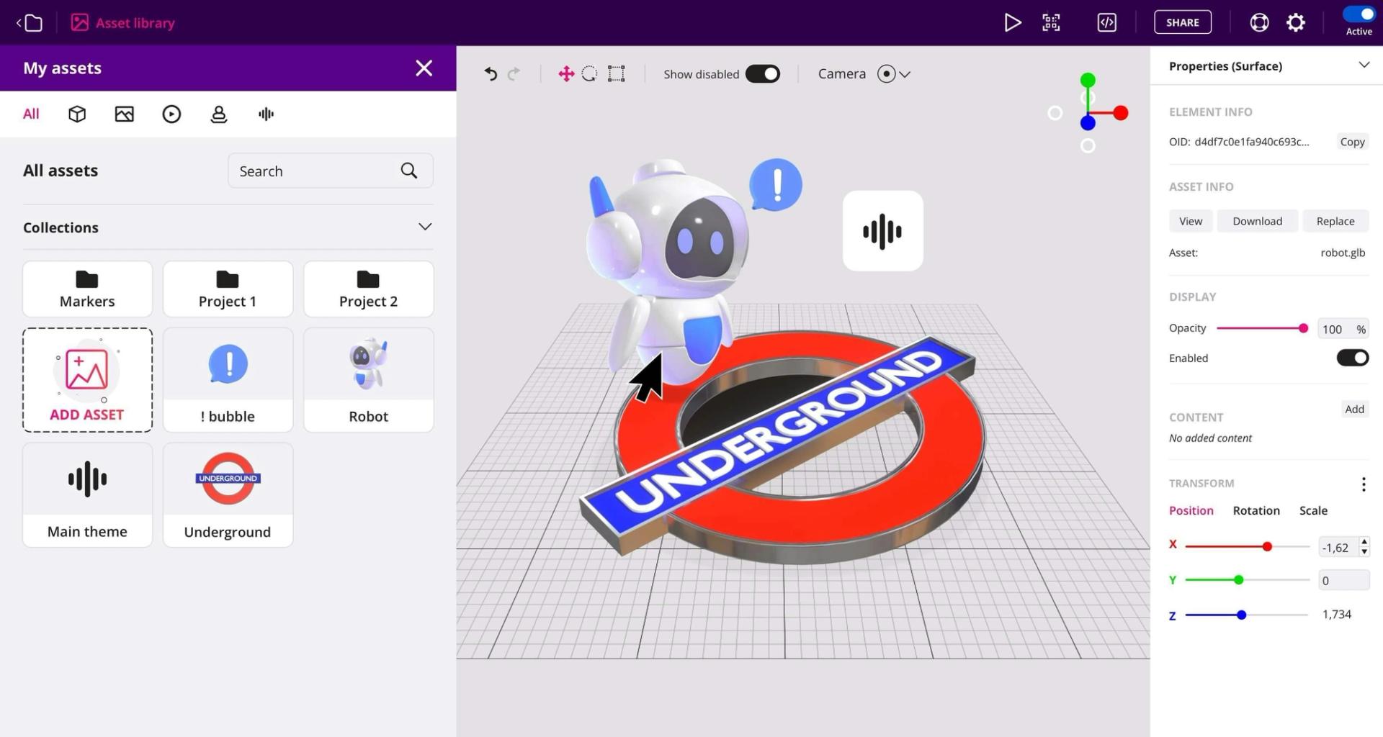Select the rotate transform tool
1383x737 pixels.
coord(589,73)
